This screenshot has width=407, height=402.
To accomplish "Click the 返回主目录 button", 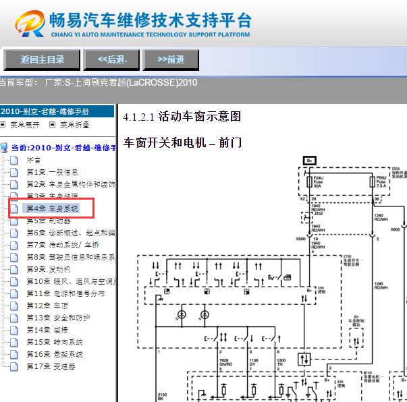I will tap(42, 60).
